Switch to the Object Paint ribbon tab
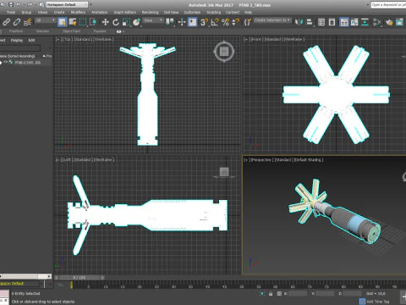 click(x=71, y=31)
